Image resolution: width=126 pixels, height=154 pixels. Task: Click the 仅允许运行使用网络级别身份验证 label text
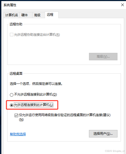click(x=65, y=115)
